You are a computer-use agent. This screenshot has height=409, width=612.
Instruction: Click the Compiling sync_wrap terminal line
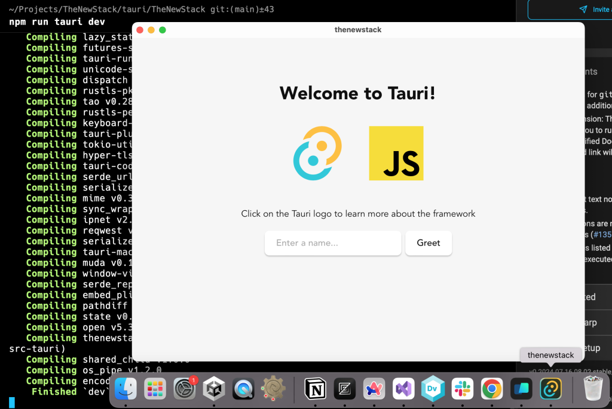79,209
